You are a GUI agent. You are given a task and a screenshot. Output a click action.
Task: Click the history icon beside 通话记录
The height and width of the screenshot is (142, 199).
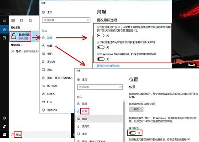[43, 110]
